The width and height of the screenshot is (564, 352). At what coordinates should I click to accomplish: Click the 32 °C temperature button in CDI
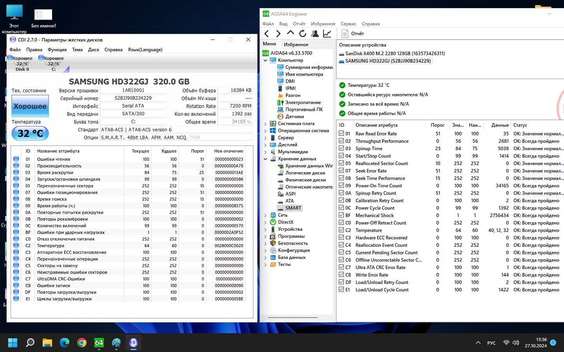30,133
